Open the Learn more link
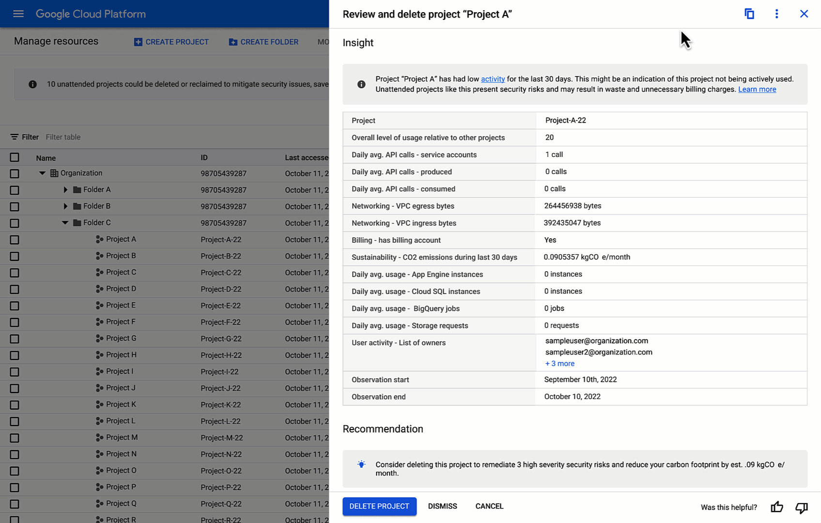The image size is (821, 523). point(757,89)
